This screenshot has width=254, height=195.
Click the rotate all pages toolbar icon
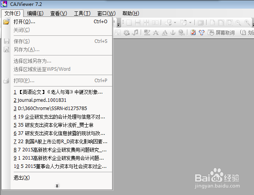pyautogui.click(x=184, y=22)
